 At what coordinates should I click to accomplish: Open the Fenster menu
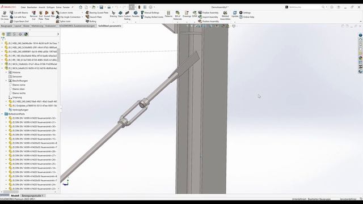tap(66, 7)
